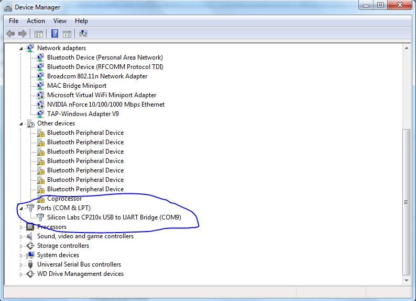This screenshot has height=301, width=416.
Task: Click the Network adapters category icon
Action: 30,48
